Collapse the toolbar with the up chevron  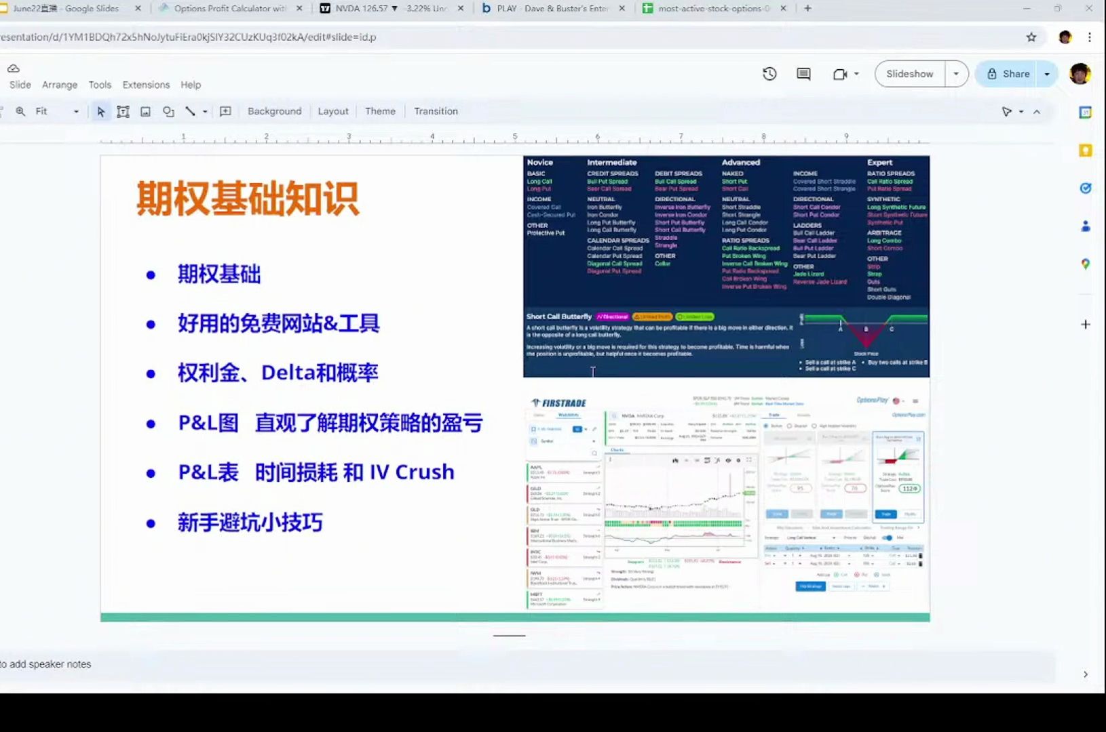[1037, 110]
